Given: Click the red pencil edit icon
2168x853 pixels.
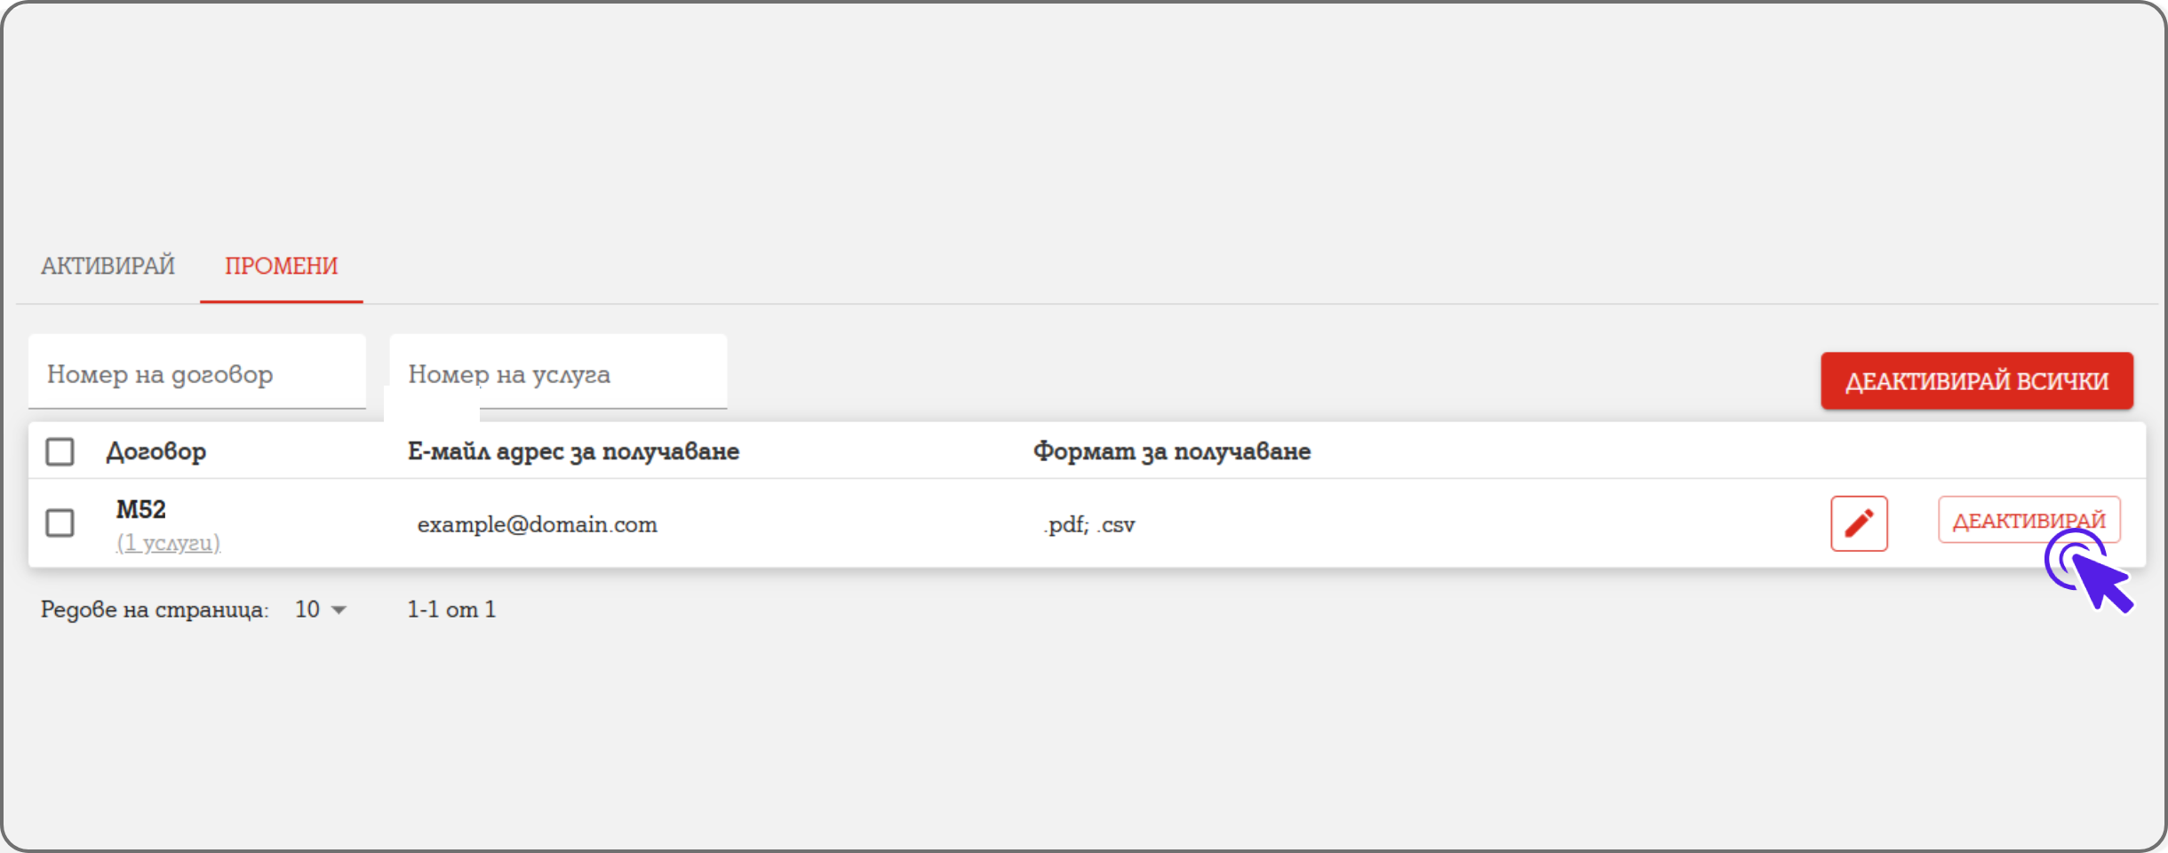Looking at the screenshot, I should (x=1859, y=523).
